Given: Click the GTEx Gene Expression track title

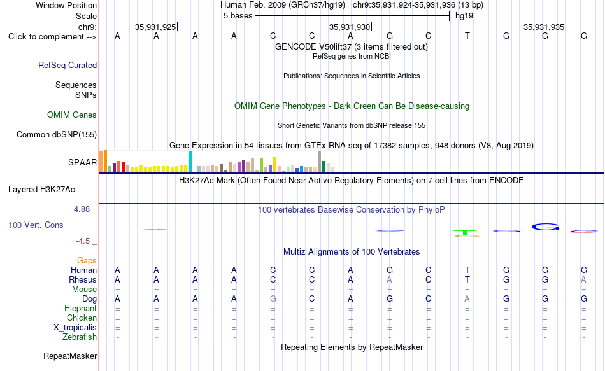Looking at the screenshot, I should coord(352,145).
